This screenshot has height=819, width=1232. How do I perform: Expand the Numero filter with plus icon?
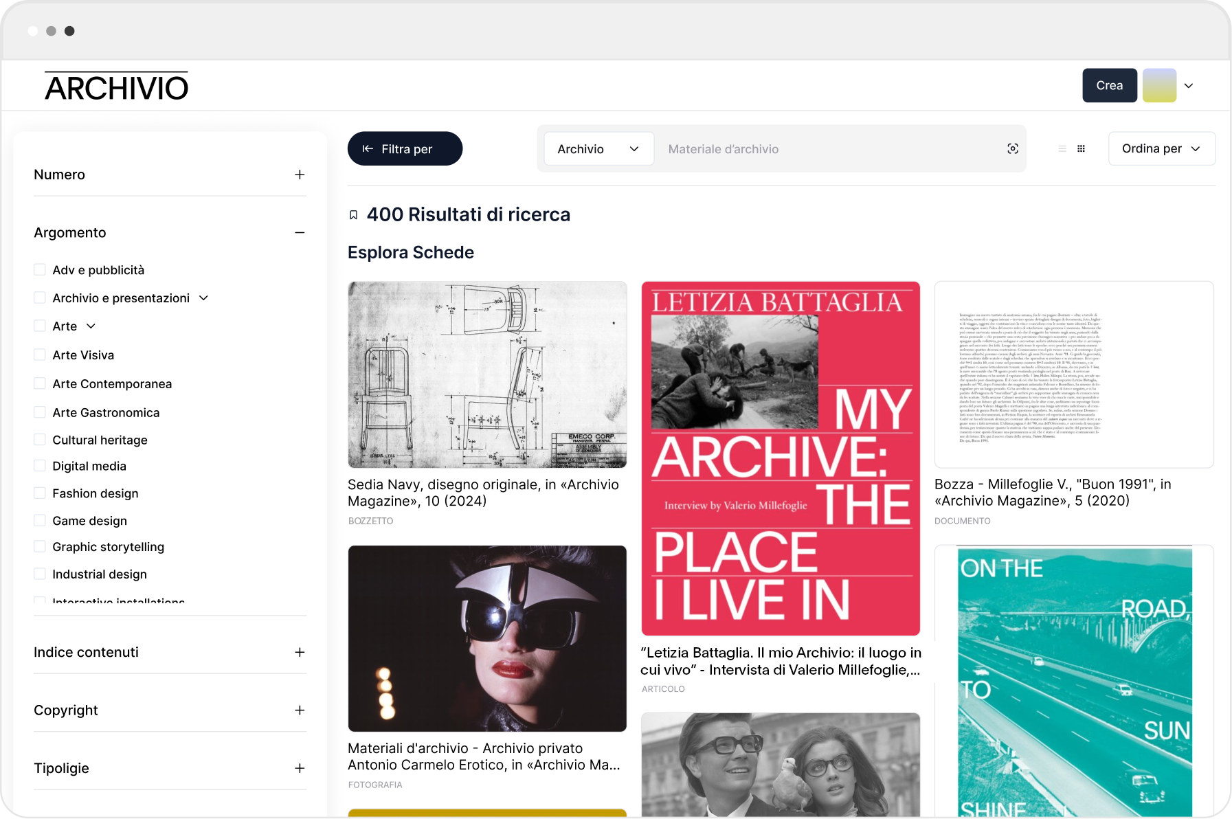(x=300, y=175)
